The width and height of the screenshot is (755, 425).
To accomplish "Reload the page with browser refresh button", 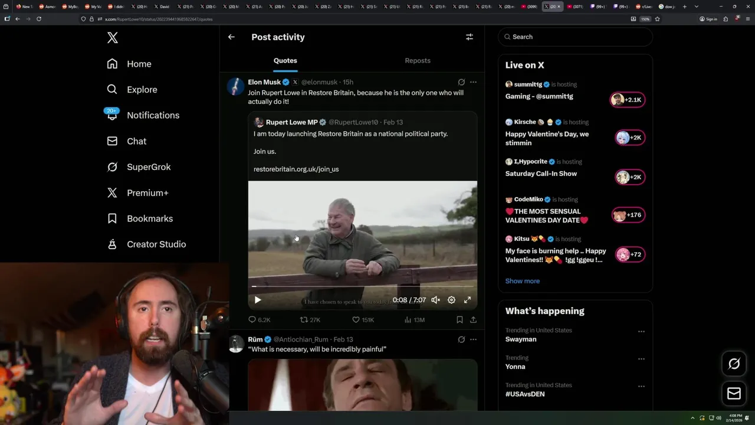I will coord(39,19).
